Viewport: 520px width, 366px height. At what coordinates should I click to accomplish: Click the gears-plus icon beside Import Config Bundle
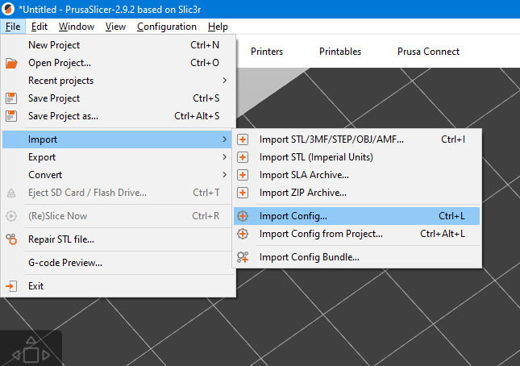point(243,257)
